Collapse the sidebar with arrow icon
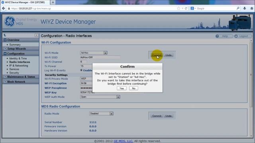Viewport: 255px width, 143px height. coord(37,35)
